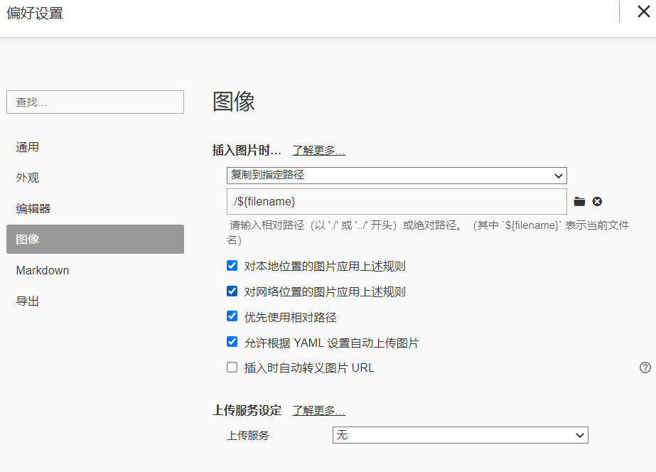This screenshot has height=472, width=656.
Task: Click the 查找 search input field
Action: [x=95, y=102]
